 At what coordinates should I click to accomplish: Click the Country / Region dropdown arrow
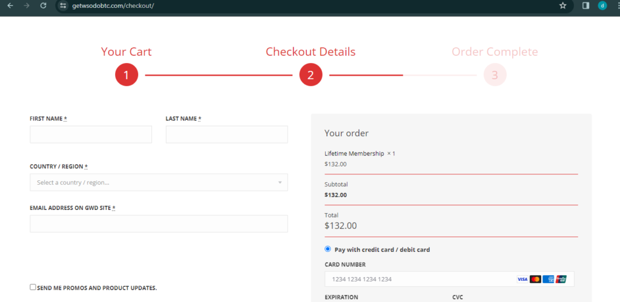[x=280, y=182]
